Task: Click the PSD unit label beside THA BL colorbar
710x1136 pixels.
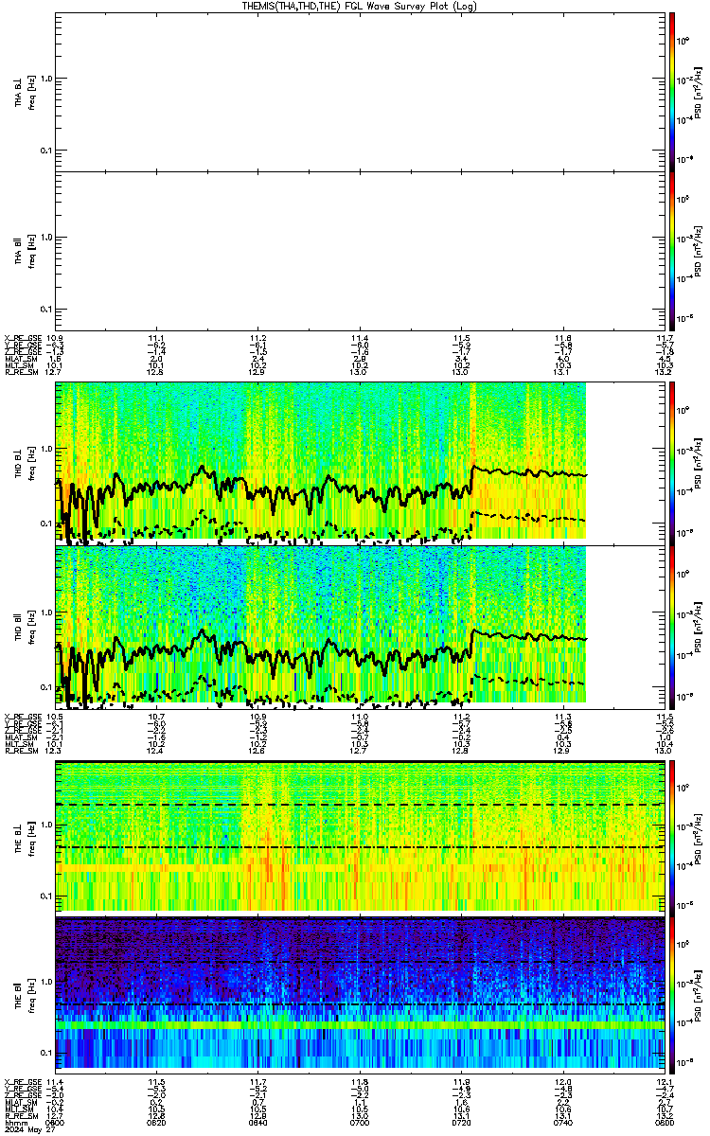Action: tap(699, 91)
